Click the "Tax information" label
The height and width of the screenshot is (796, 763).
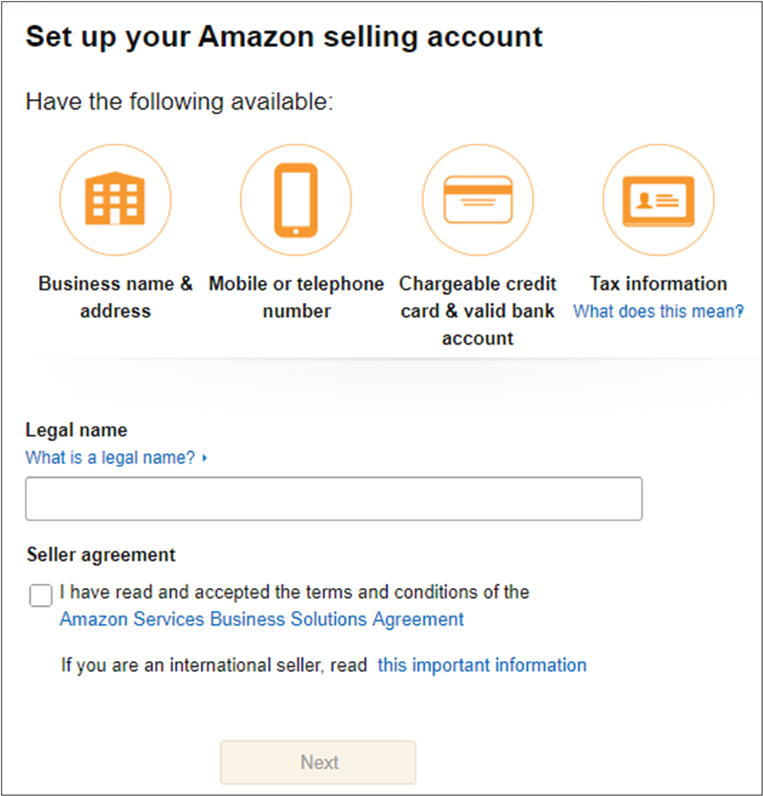click(658, 284)
